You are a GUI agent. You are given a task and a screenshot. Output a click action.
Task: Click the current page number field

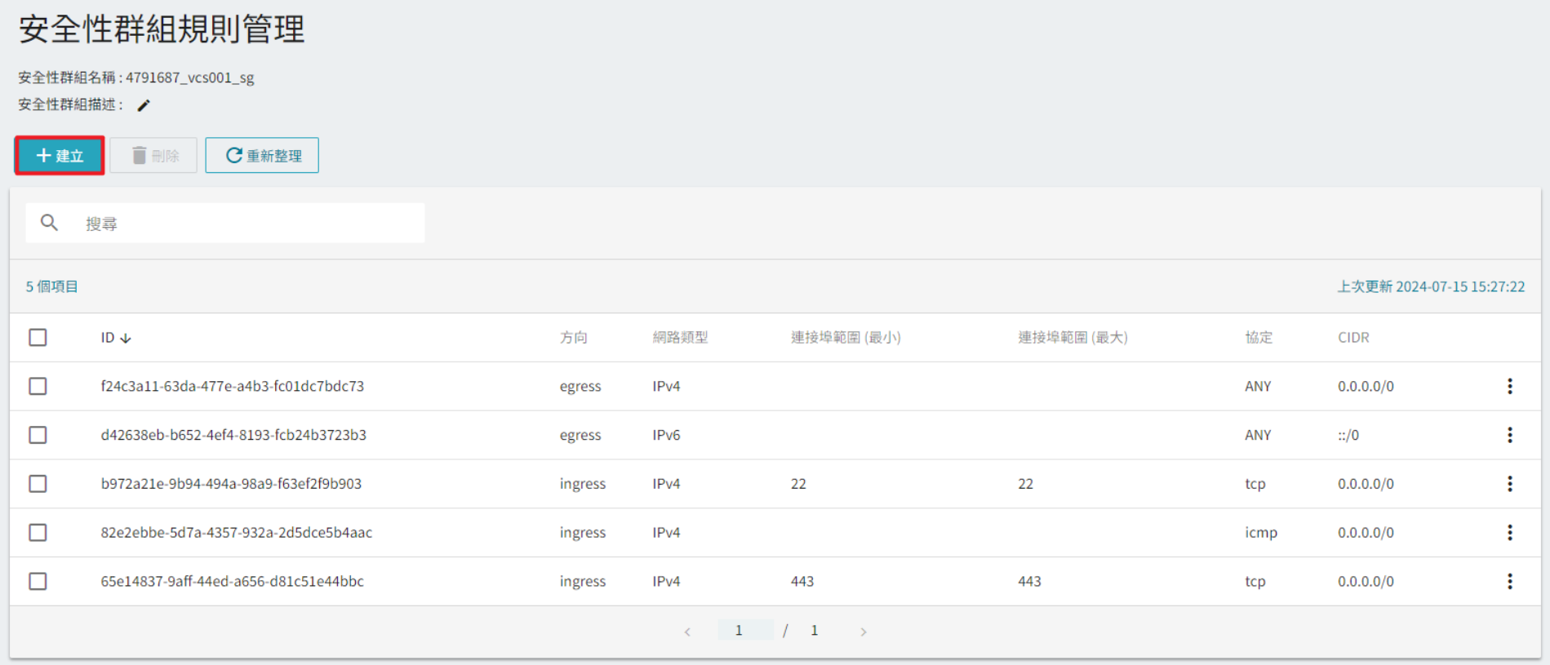coord(744,630)
